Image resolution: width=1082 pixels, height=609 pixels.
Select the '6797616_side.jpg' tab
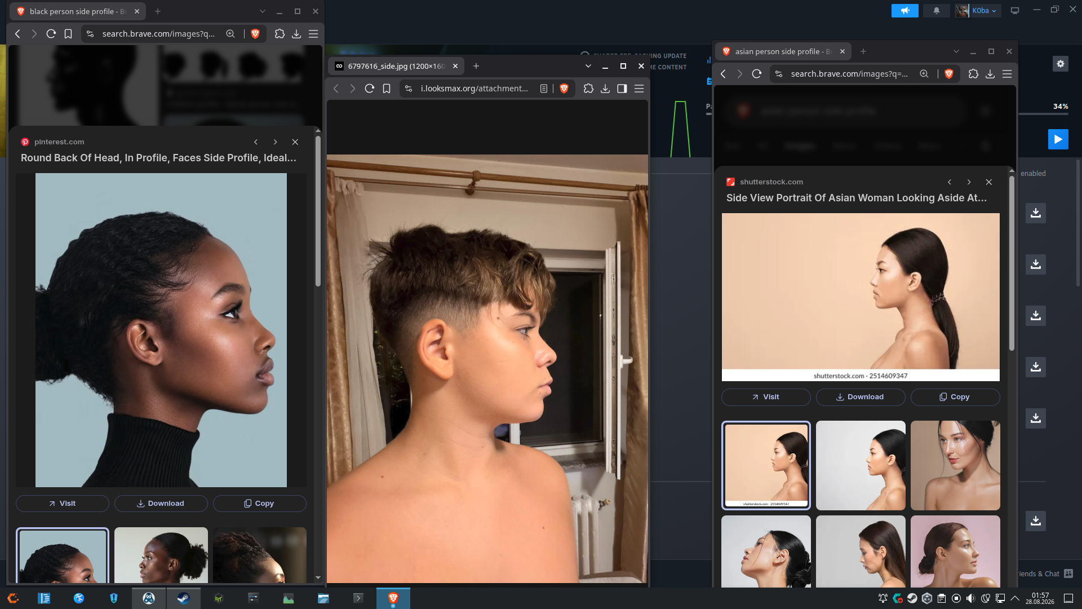coord(396,66)
